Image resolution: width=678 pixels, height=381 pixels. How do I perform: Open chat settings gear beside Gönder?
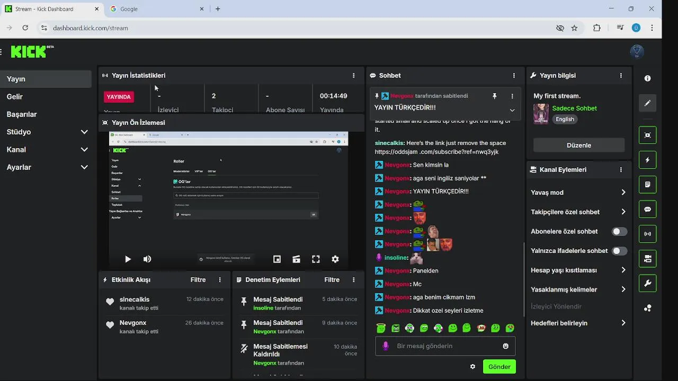pyautogui.click(x=472, y=367)
